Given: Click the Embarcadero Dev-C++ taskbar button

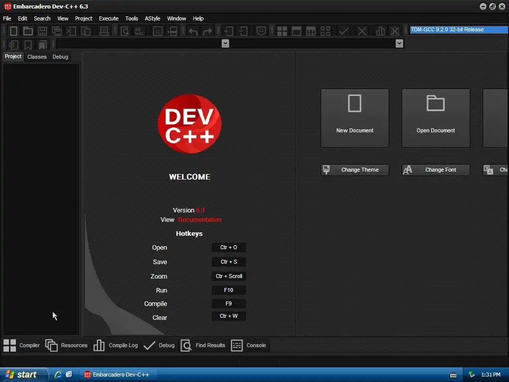Looking at the screenshot, I should (x=118, y=375).
